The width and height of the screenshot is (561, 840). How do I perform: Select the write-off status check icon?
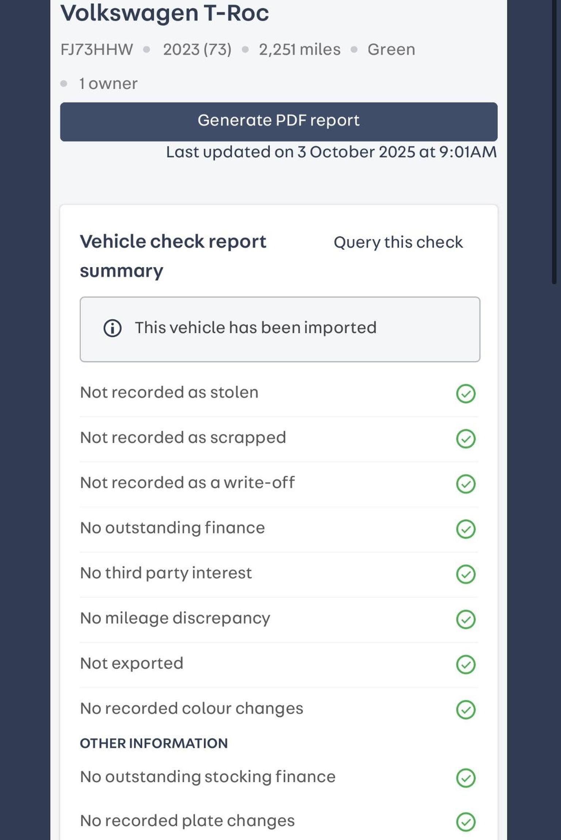466,484
